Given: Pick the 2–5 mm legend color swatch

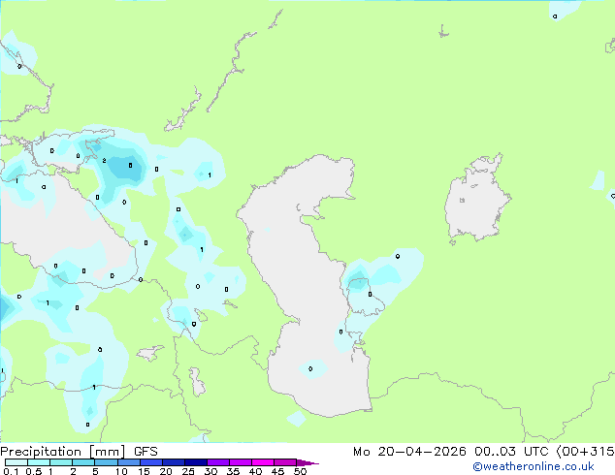Looking at the screenshot, I should (x=83, y=462).
